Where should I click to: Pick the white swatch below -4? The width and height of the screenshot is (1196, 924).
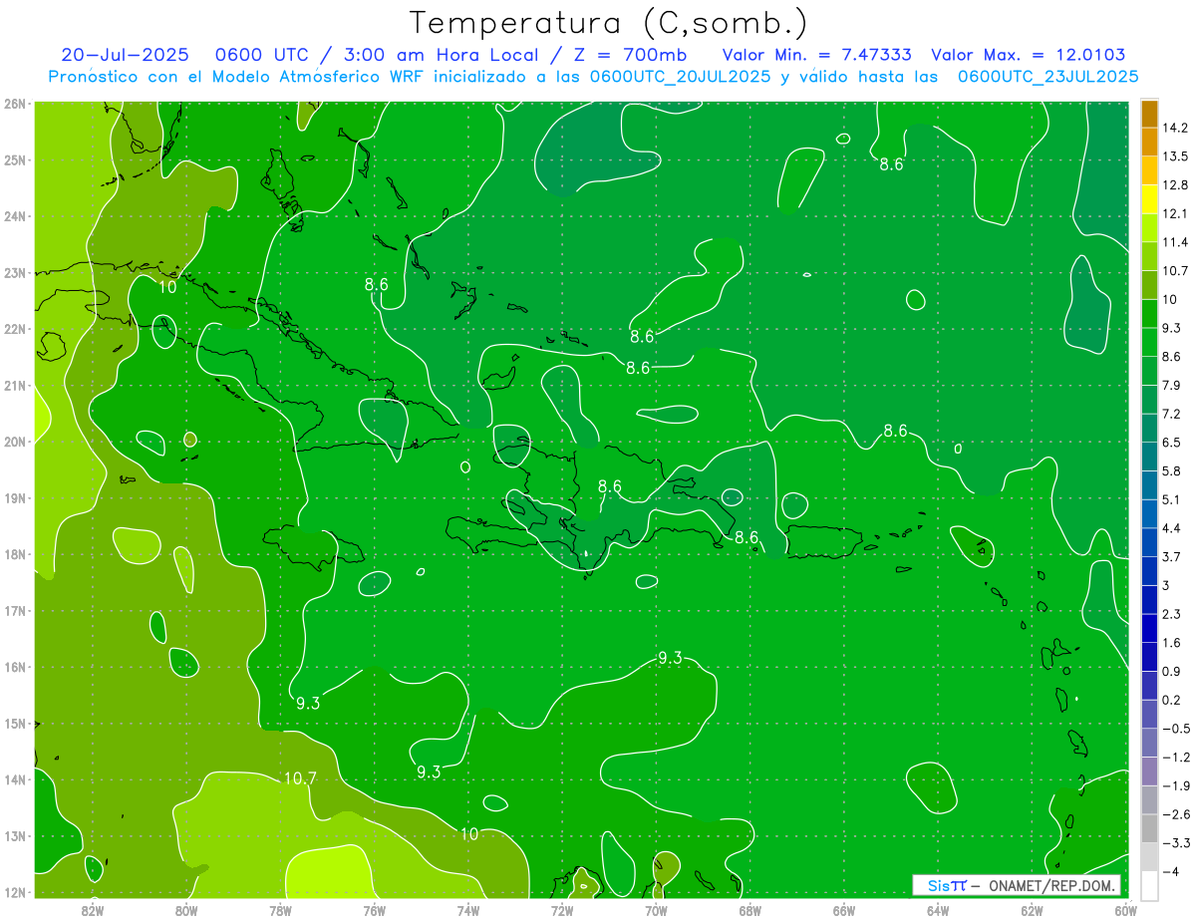point(1149,885)
